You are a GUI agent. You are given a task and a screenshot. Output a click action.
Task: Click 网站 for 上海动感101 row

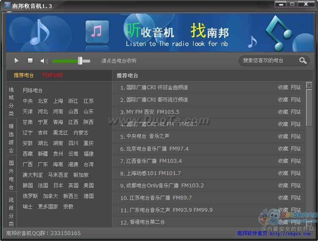(296, 173)
